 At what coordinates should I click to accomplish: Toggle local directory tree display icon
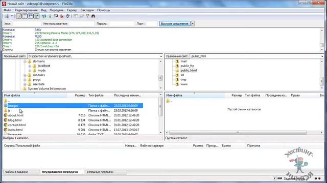25,16
